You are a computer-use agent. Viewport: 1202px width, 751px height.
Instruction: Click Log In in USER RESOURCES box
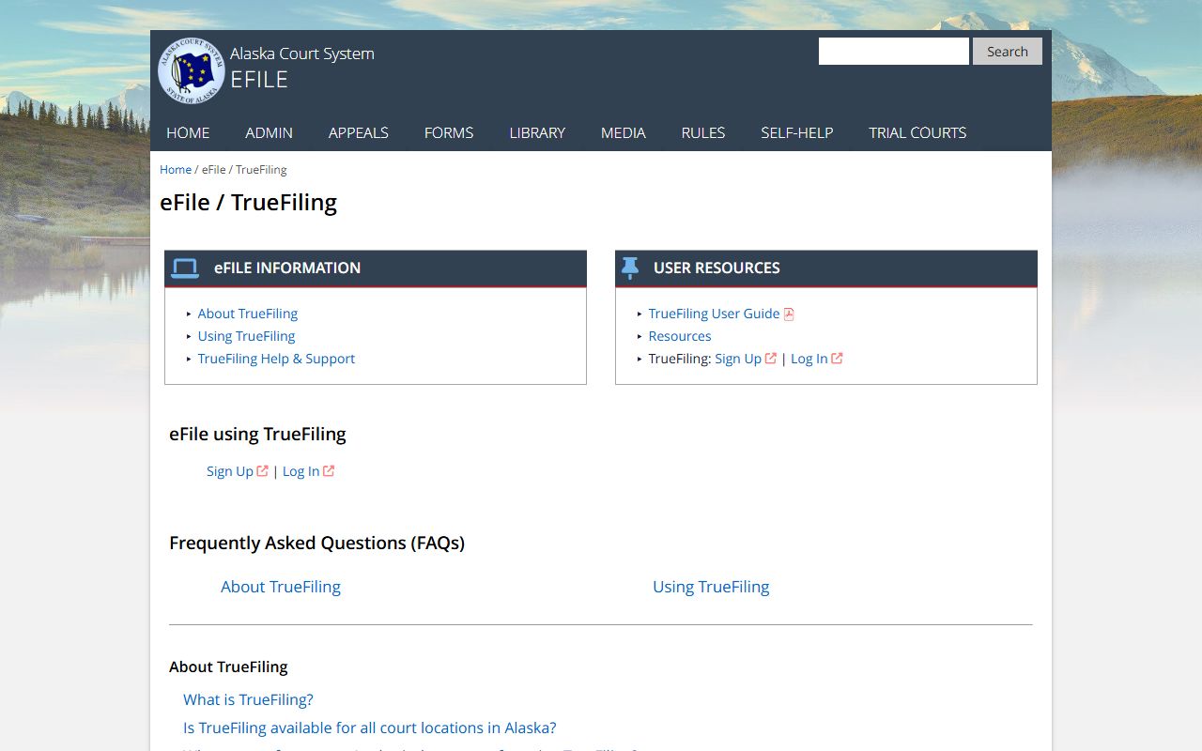tap(809, 359)
